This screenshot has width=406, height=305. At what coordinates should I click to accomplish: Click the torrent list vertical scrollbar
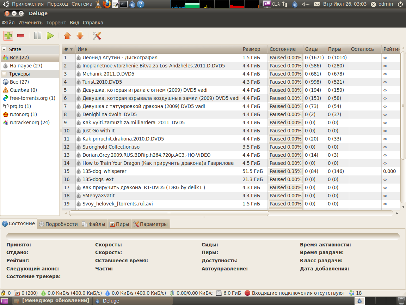click(403, 106)
